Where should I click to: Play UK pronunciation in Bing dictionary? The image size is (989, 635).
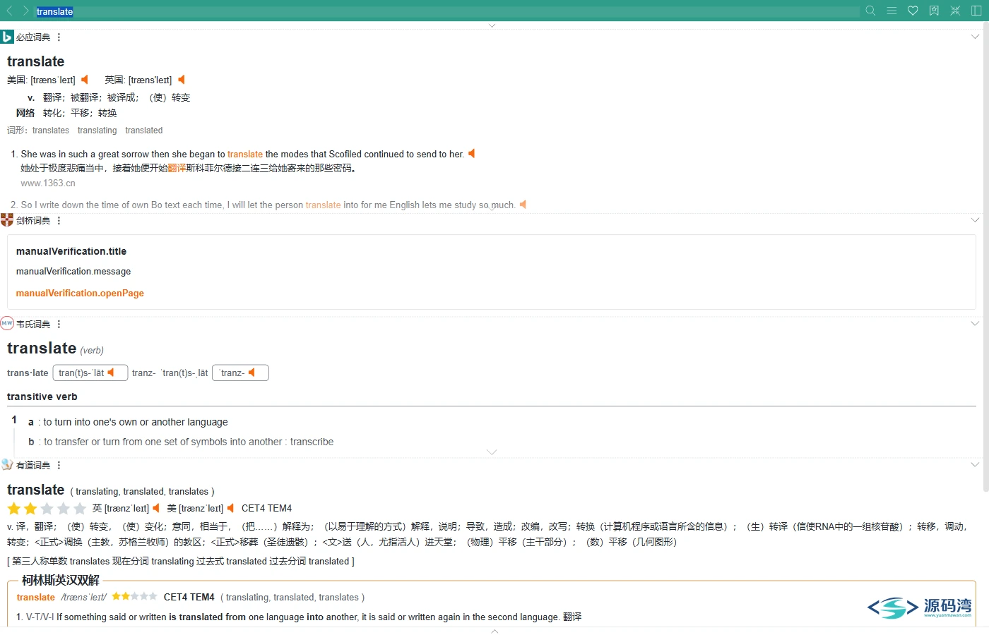pos(182,80)
